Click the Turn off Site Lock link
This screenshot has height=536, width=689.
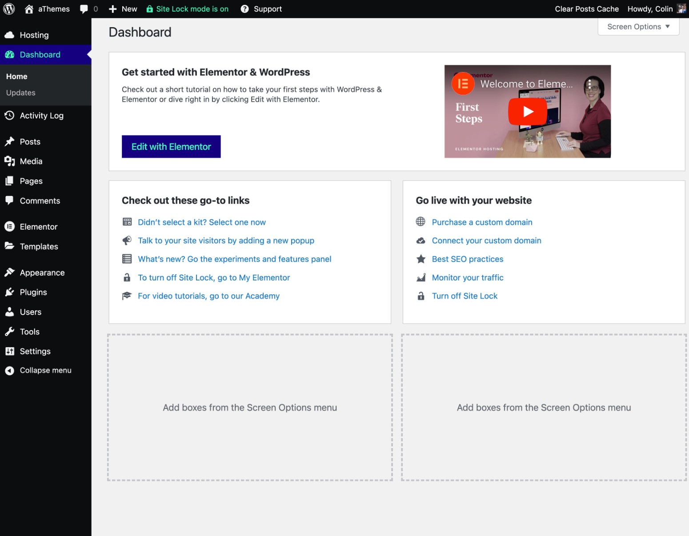point(465,296)
